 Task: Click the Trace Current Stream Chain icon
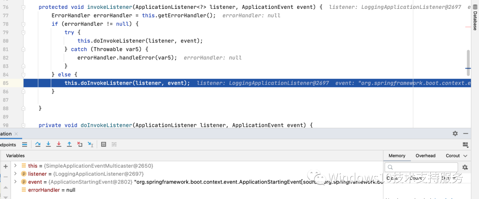pyautogui.click(x=114, y=145)
